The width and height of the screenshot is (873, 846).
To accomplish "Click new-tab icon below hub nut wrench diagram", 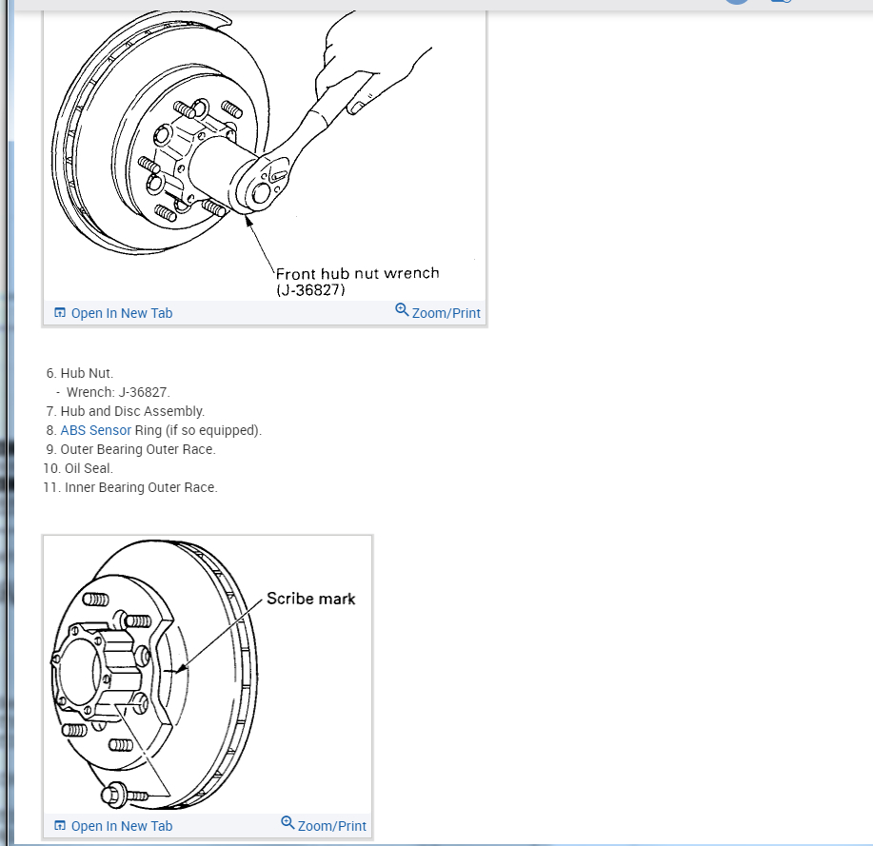I will 60,313.
